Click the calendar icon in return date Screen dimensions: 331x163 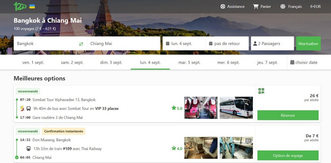pos(211,44)
